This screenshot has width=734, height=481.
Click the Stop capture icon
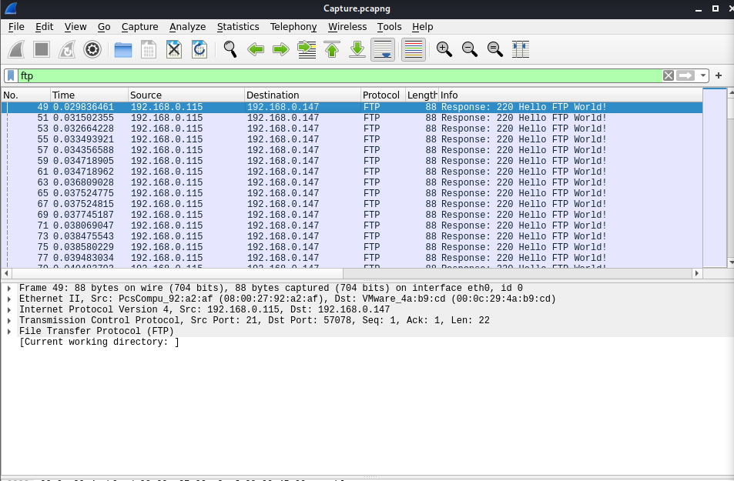coord(41,48)
